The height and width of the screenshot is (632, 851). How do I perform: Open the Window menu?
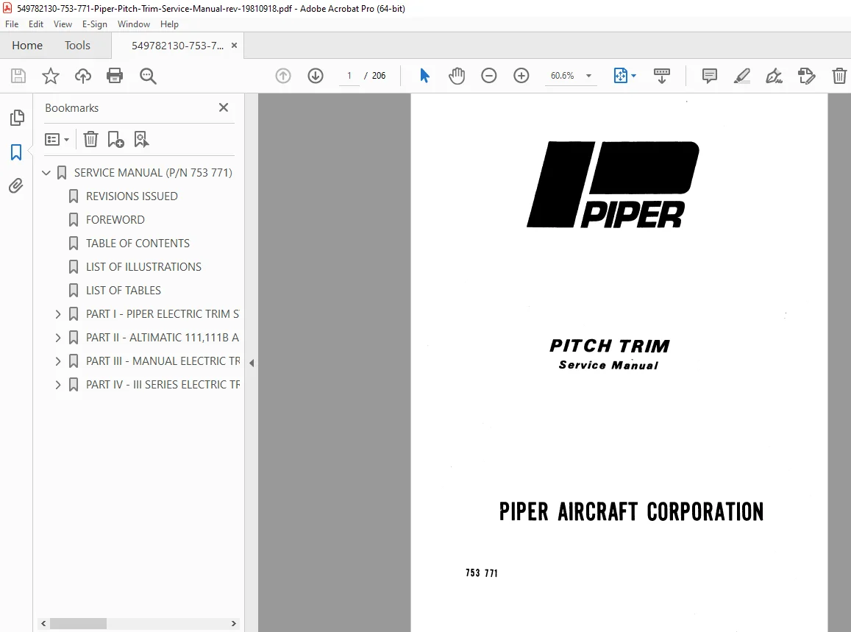click(x=134, y=24)
